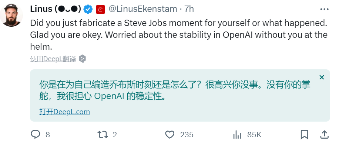
Task: Click the DeepL hexagon logo icon
Action: click(x=83, y=59)
